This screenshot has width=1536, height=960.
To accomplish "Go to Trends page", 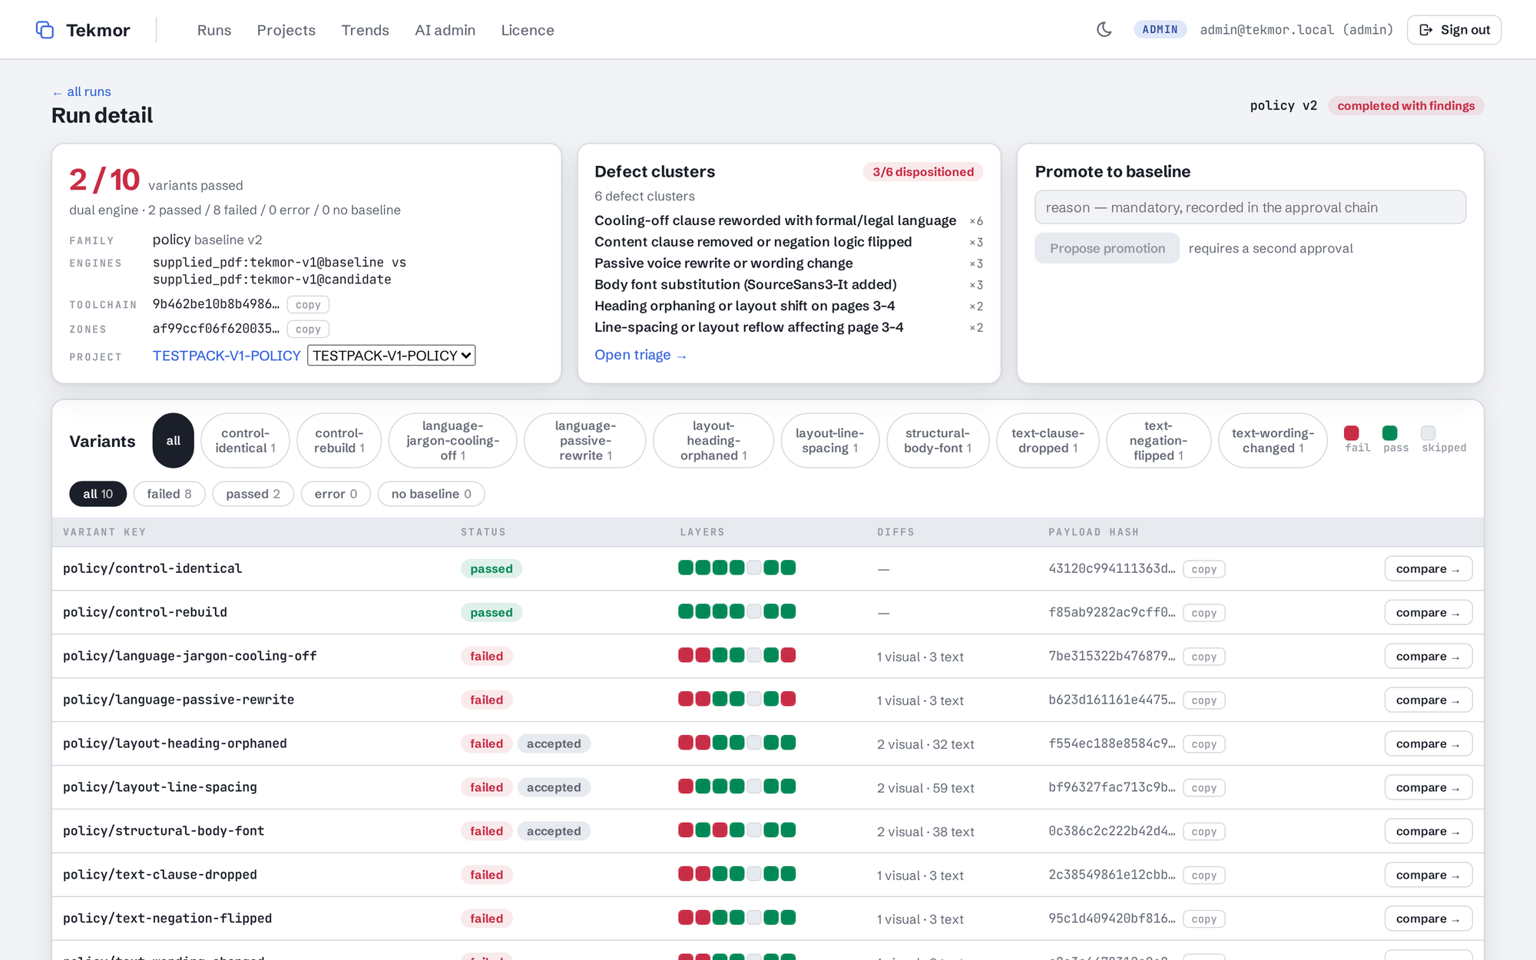I will (366, 30).
